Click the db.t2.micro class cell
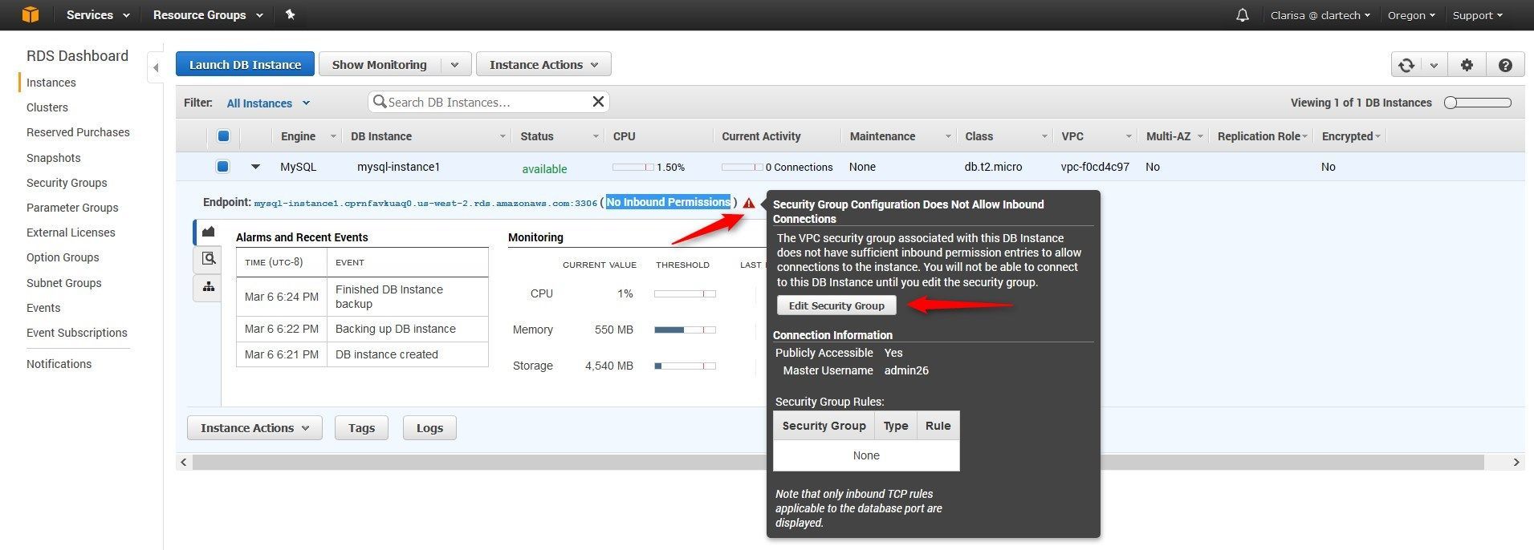This screenshot has height=550, width=1534. tap(993, 167)
